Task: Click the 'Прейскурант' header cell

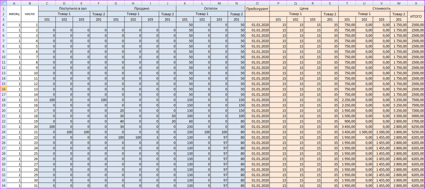Action: (x=257, y=8)
